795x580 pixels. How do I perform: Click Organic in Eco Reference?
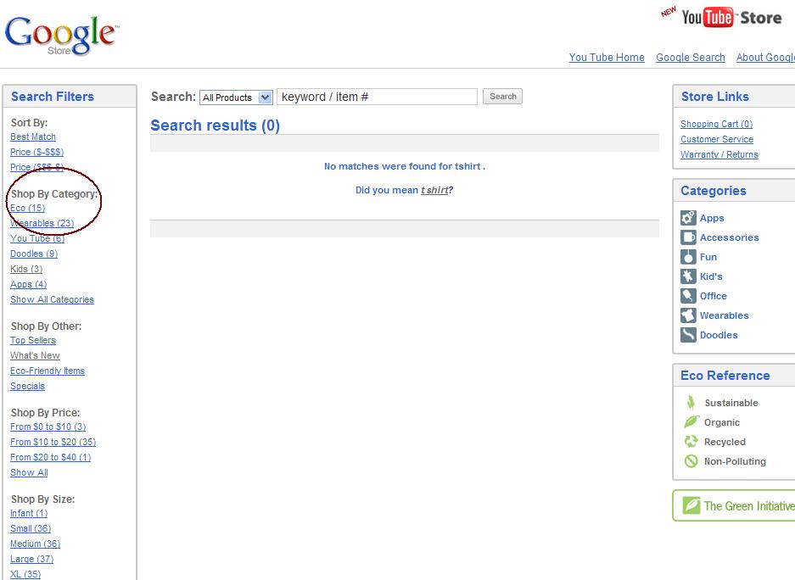721,422
